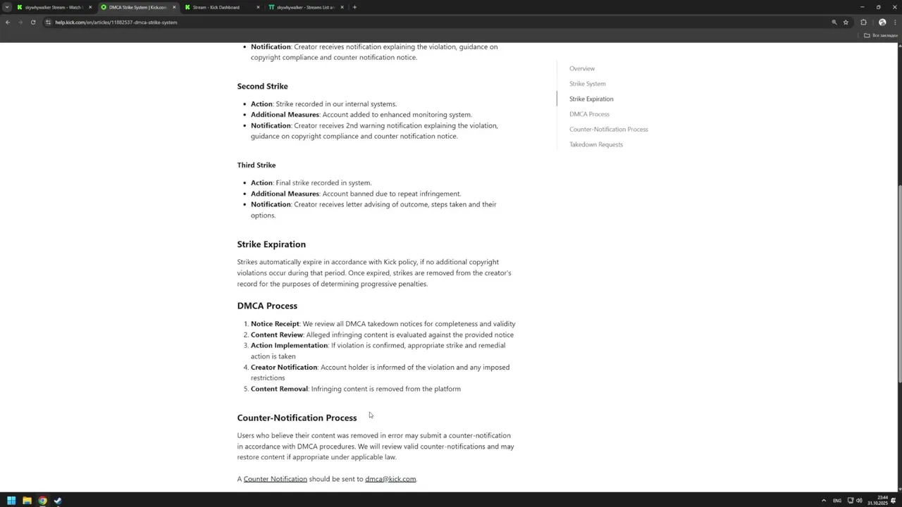Image resolution: width=902 pixels, height=507 pixels.
Task: Jump to Strike System section link
Action: click(587, 84)
